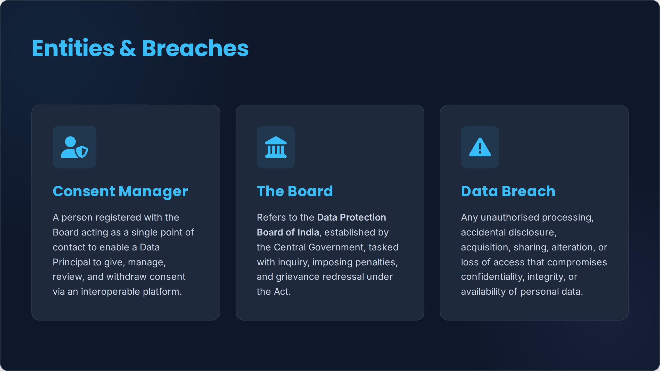Image resolution: width=660 pixels, height=371 pixels.
Task: Select the Data Breach description paragraph
Action: [534, 255]
